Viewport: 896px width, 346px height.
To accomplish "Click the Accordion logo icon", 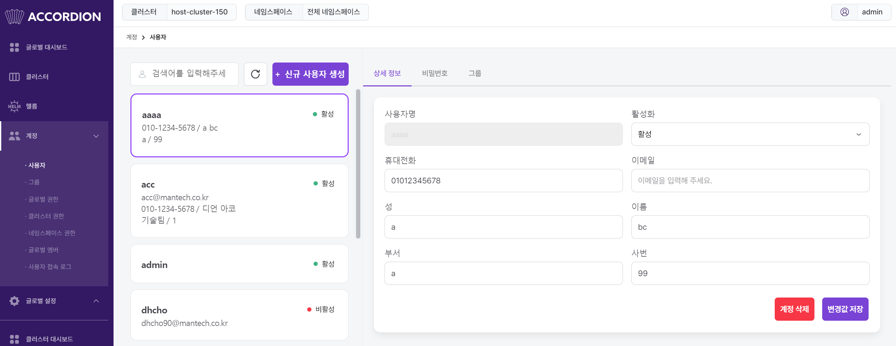I will click(14, 17).
